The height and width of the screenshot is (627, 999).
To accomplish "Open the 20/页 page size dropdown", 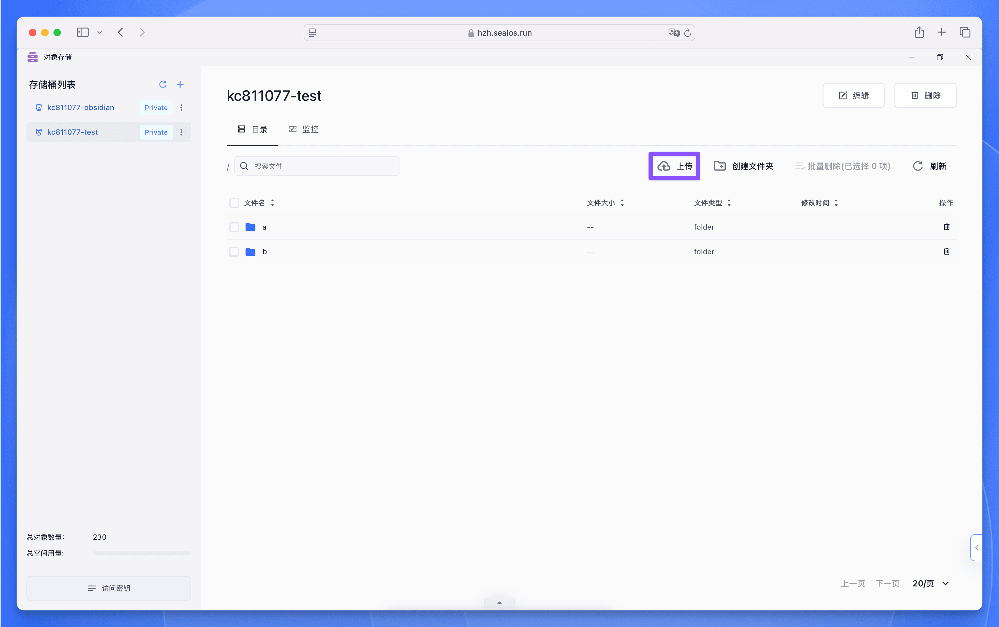I will [930, 583].
